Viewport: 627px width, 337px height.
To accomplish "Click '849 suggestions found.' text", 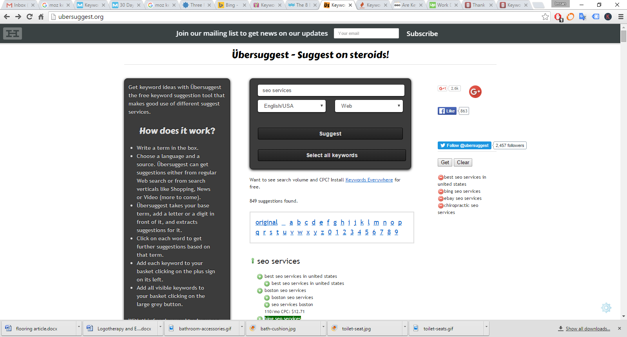I will [274, 201].
